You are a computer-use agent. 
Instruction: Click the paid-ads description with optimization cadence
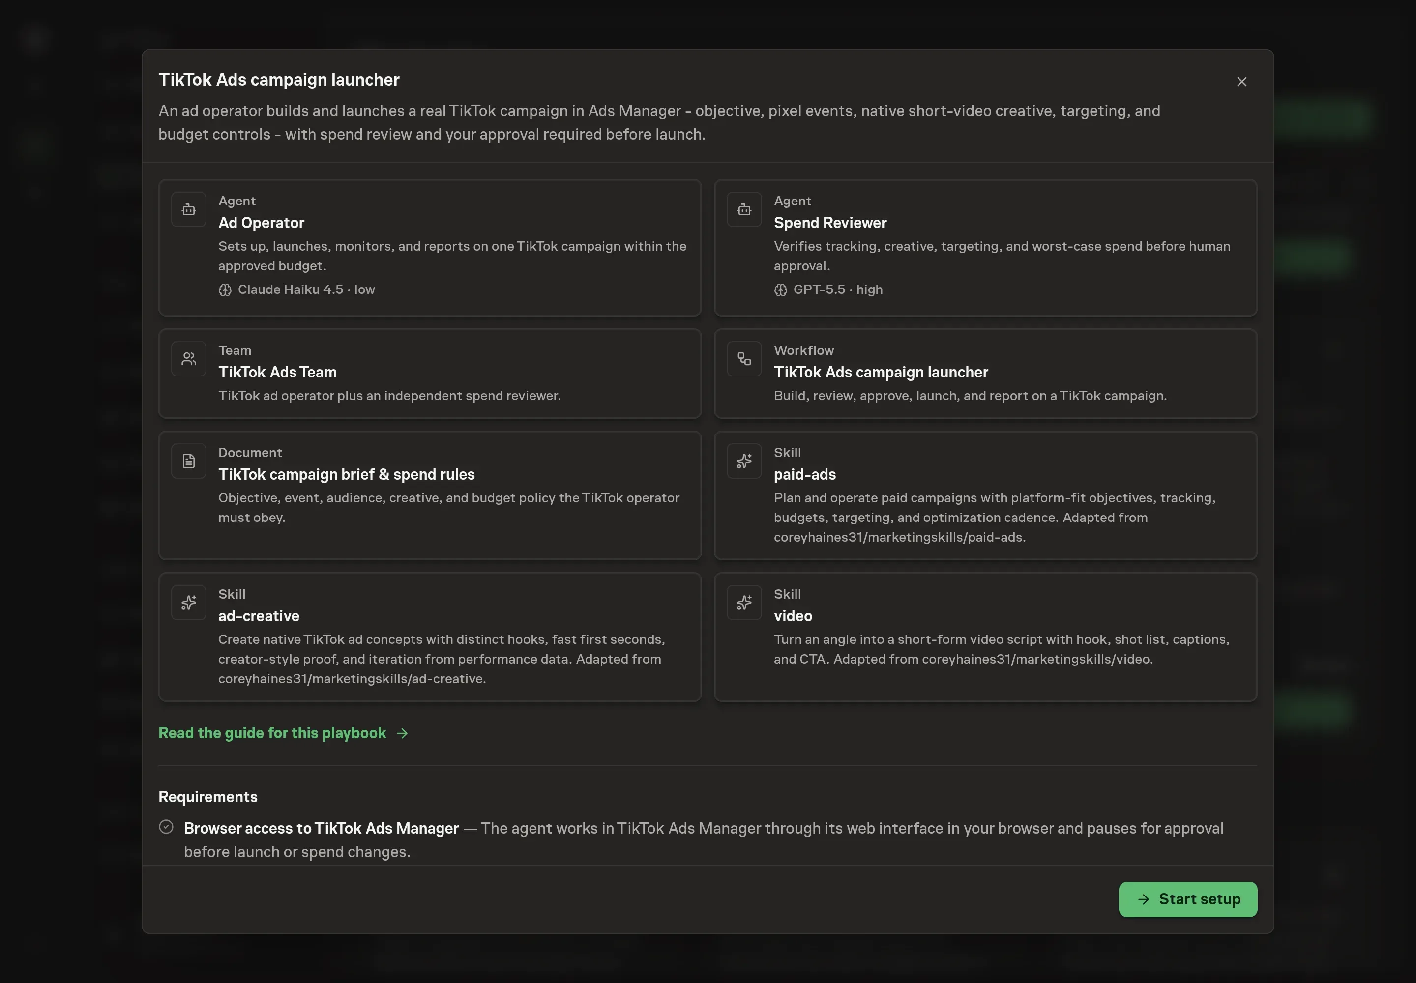pos(995,518)
